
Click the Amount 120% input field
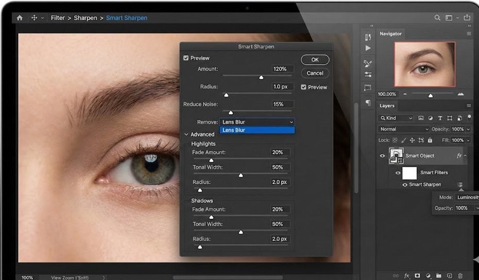coord(283,69)
